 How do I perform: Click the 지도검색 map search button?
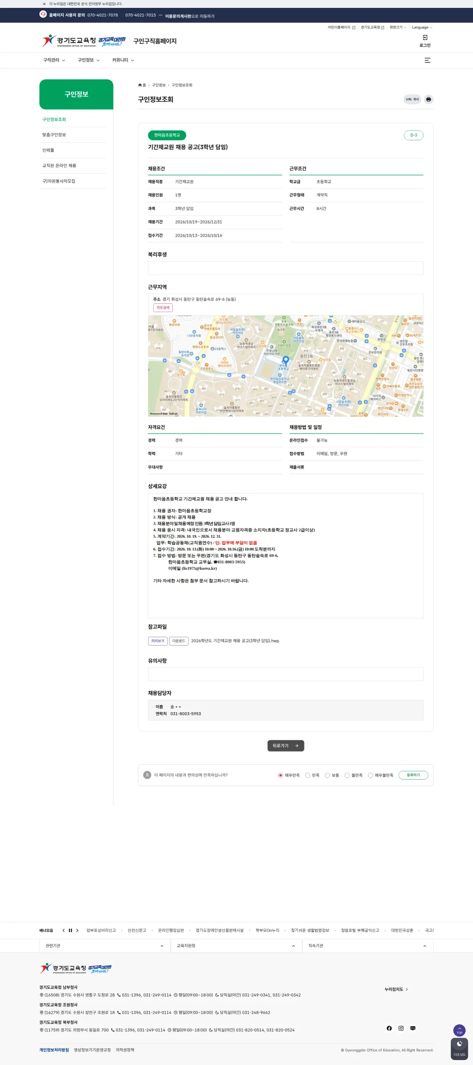click(x=163, y=308)
